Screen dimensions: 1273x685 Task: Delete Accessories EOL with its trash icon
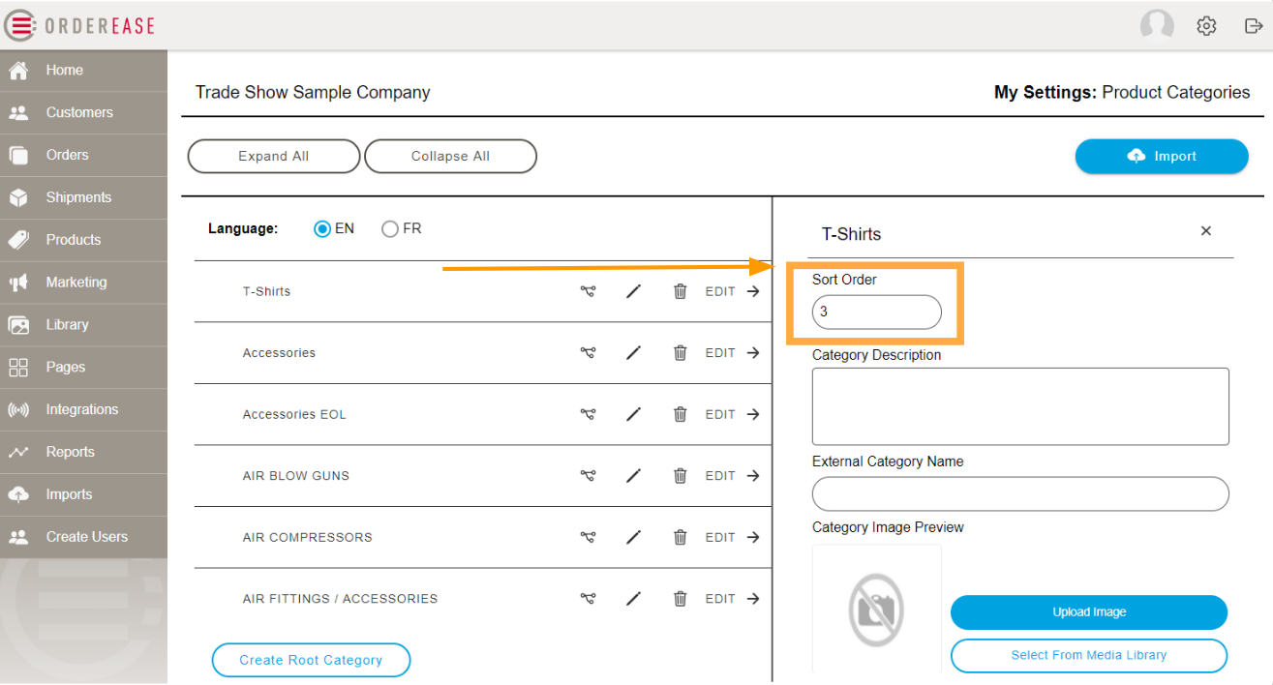(x=680, y=414)
